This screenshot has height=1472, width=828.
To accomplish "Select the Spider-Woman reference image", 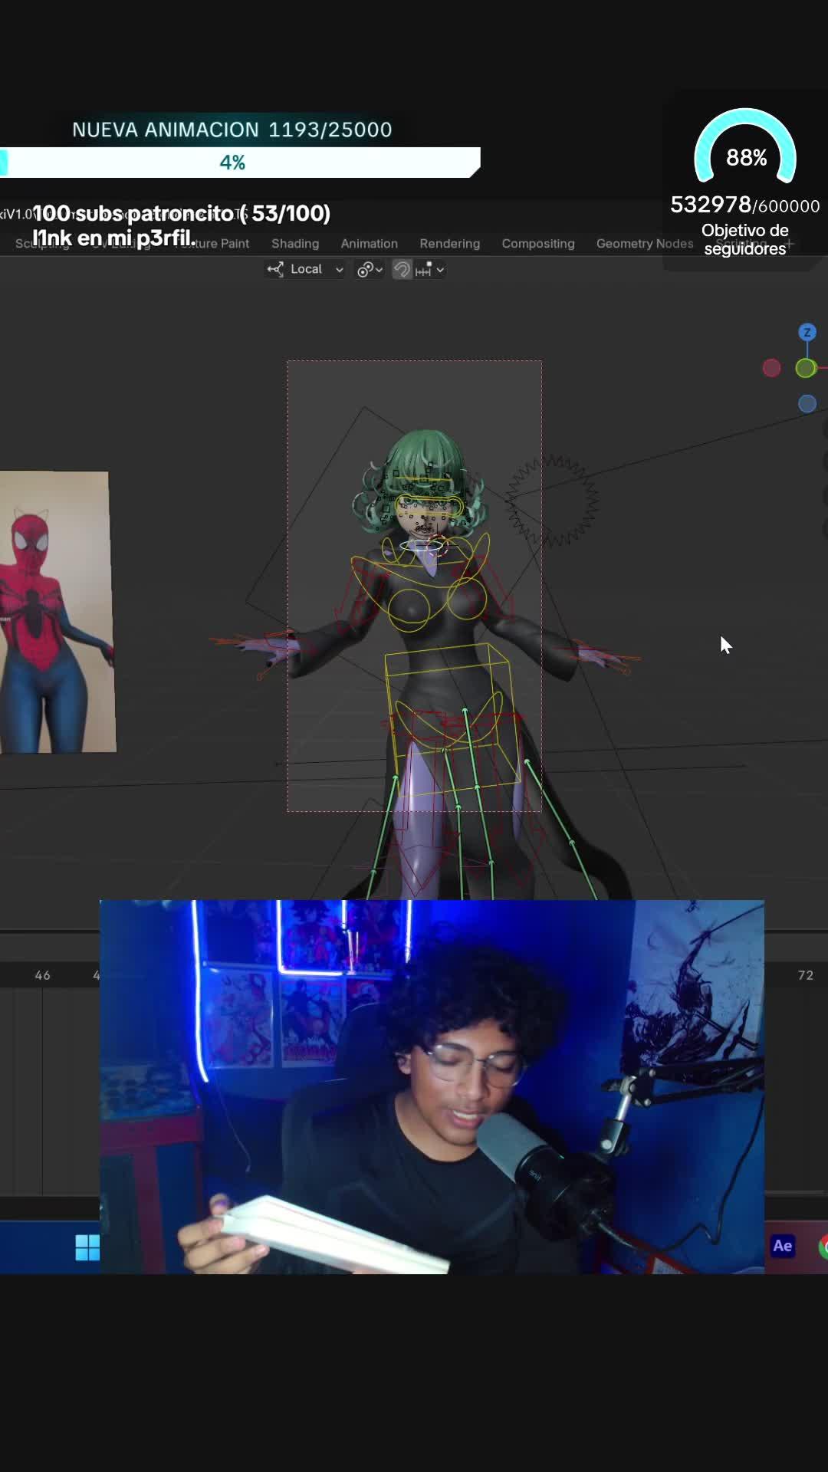I will click(57, 612).
